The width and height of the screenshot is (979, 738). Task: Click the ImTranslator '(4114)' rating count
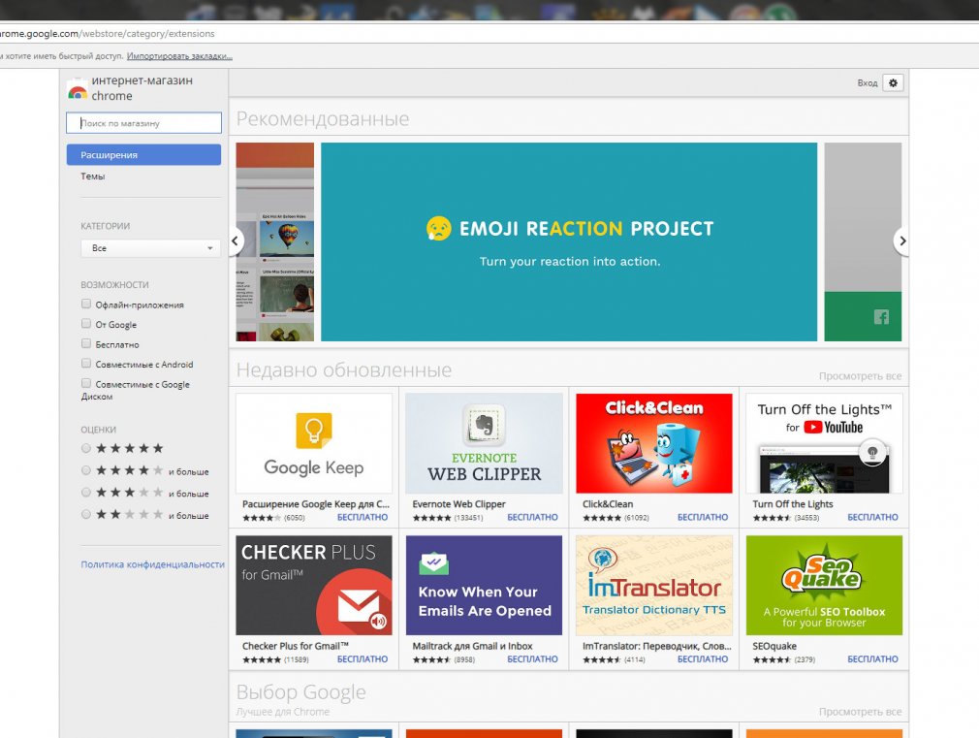[634, 659]
